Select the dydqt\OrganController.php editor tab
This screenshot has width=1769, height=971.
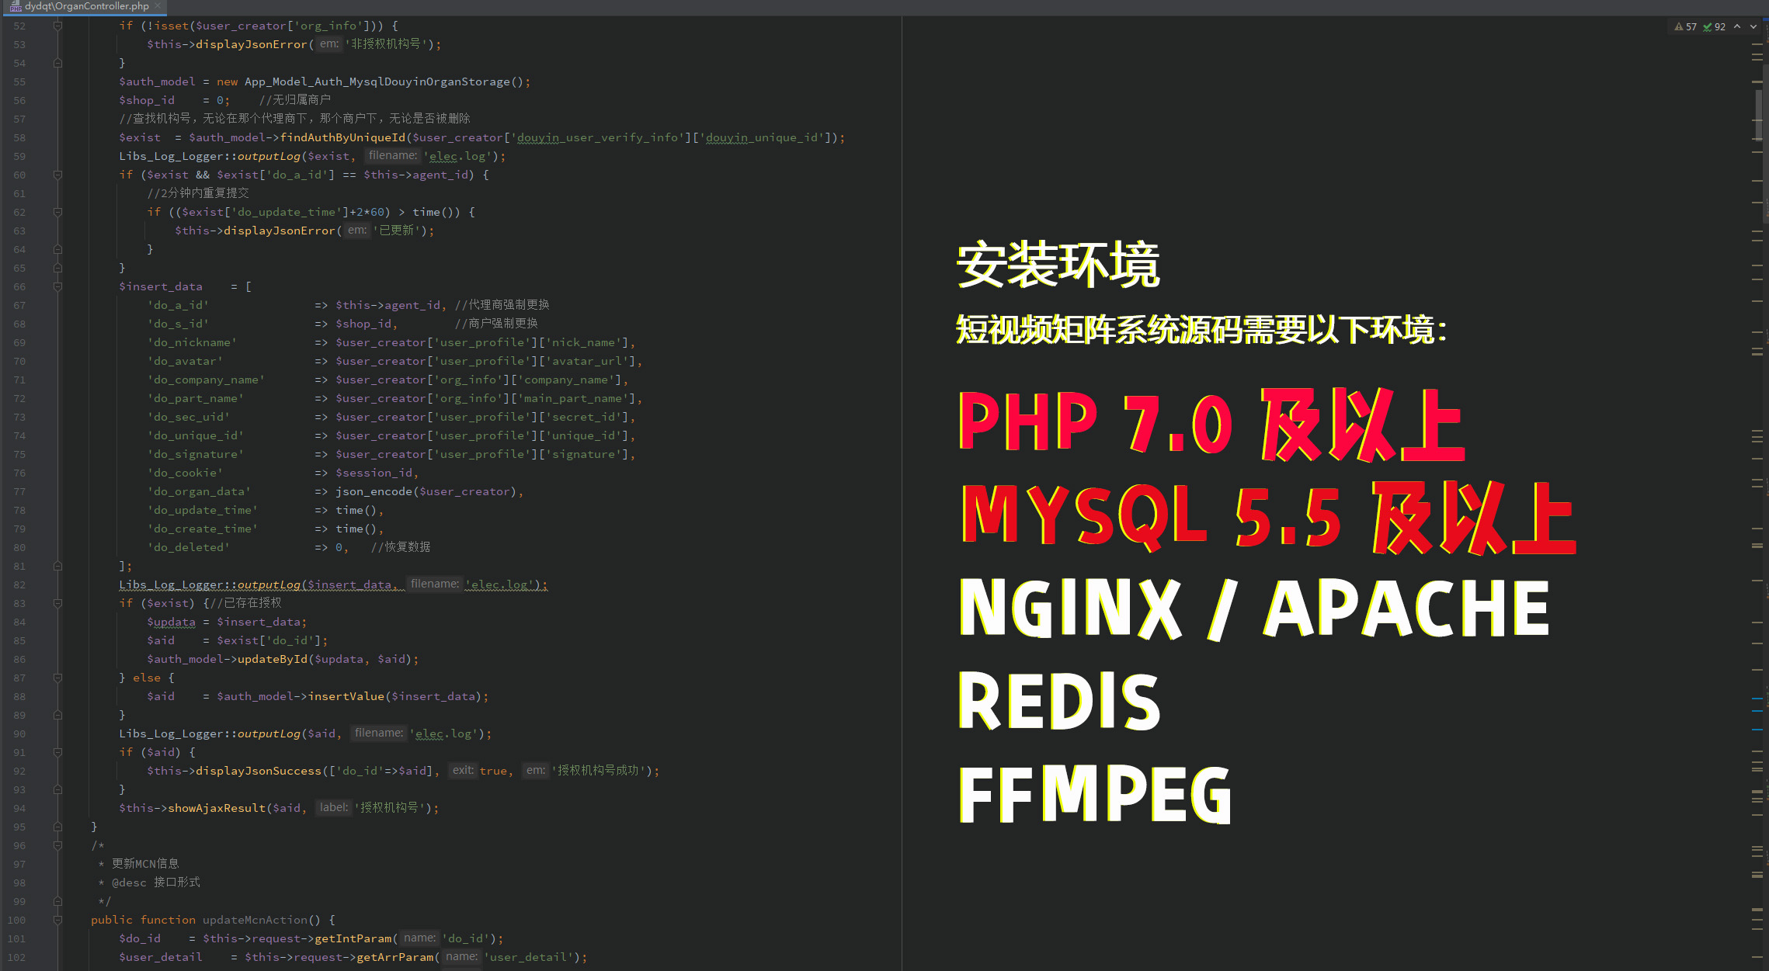[x=85, y=6]
